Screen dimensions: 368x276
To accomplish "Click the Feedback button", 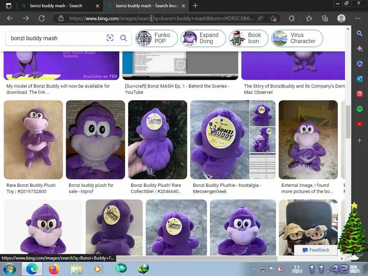I will coord(316,250).
